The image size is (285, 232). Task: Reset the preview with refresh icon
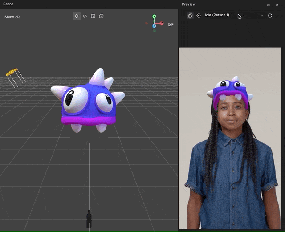tap(270, 16)
